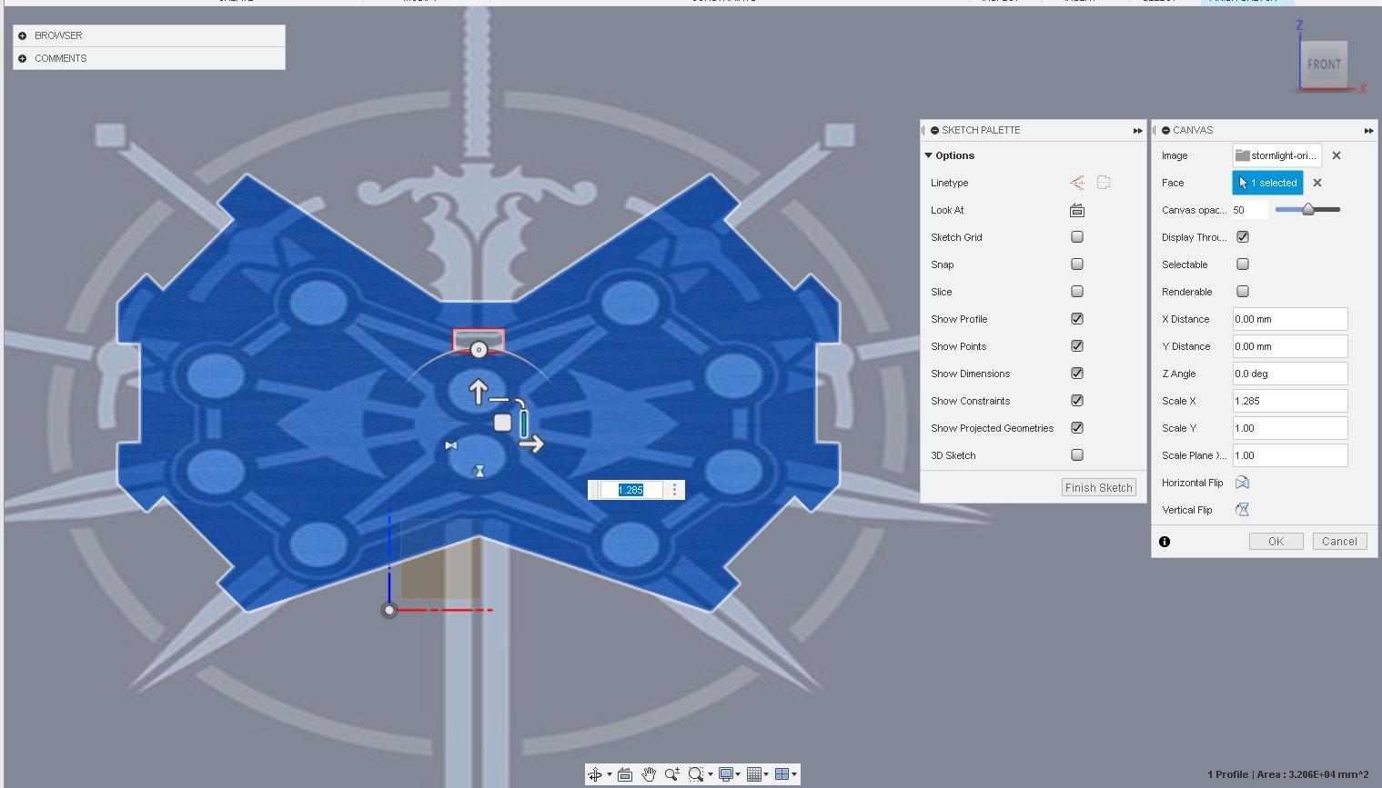Screen dimensions: 1382x788
Task: Clear the Face selection
Action: click(1317, 183)
